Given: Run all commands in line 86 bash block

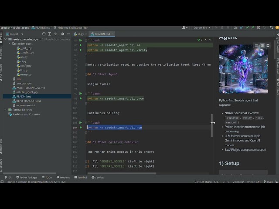Looking at the screenshot, I should 81,40.
